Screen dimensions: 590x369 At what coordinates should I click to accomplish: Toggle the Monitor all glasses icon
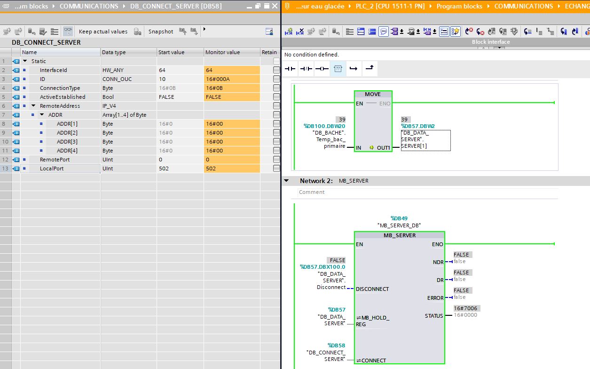click(x=68, y=32)
